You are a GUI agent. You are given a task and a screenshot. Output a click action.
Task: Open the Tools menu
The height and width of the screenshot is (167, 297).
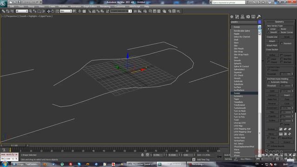coord(21,6)
